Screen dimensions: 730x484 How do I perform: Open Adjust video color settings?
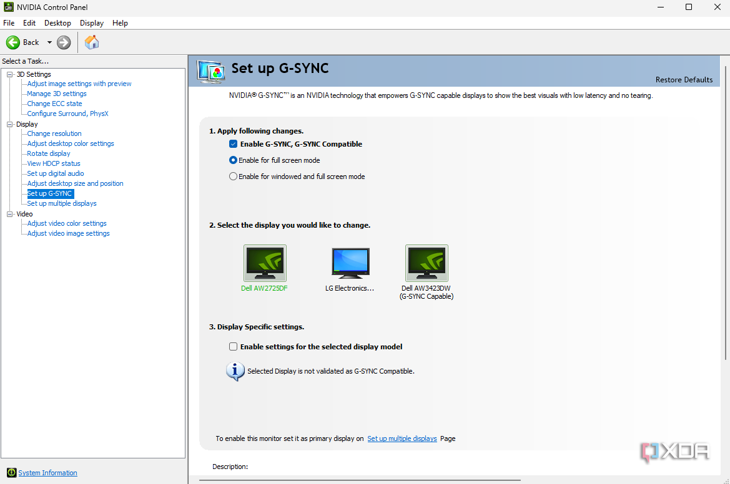(67, 224)
